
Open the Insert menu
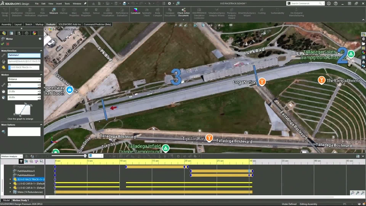(x=59, y=3)
